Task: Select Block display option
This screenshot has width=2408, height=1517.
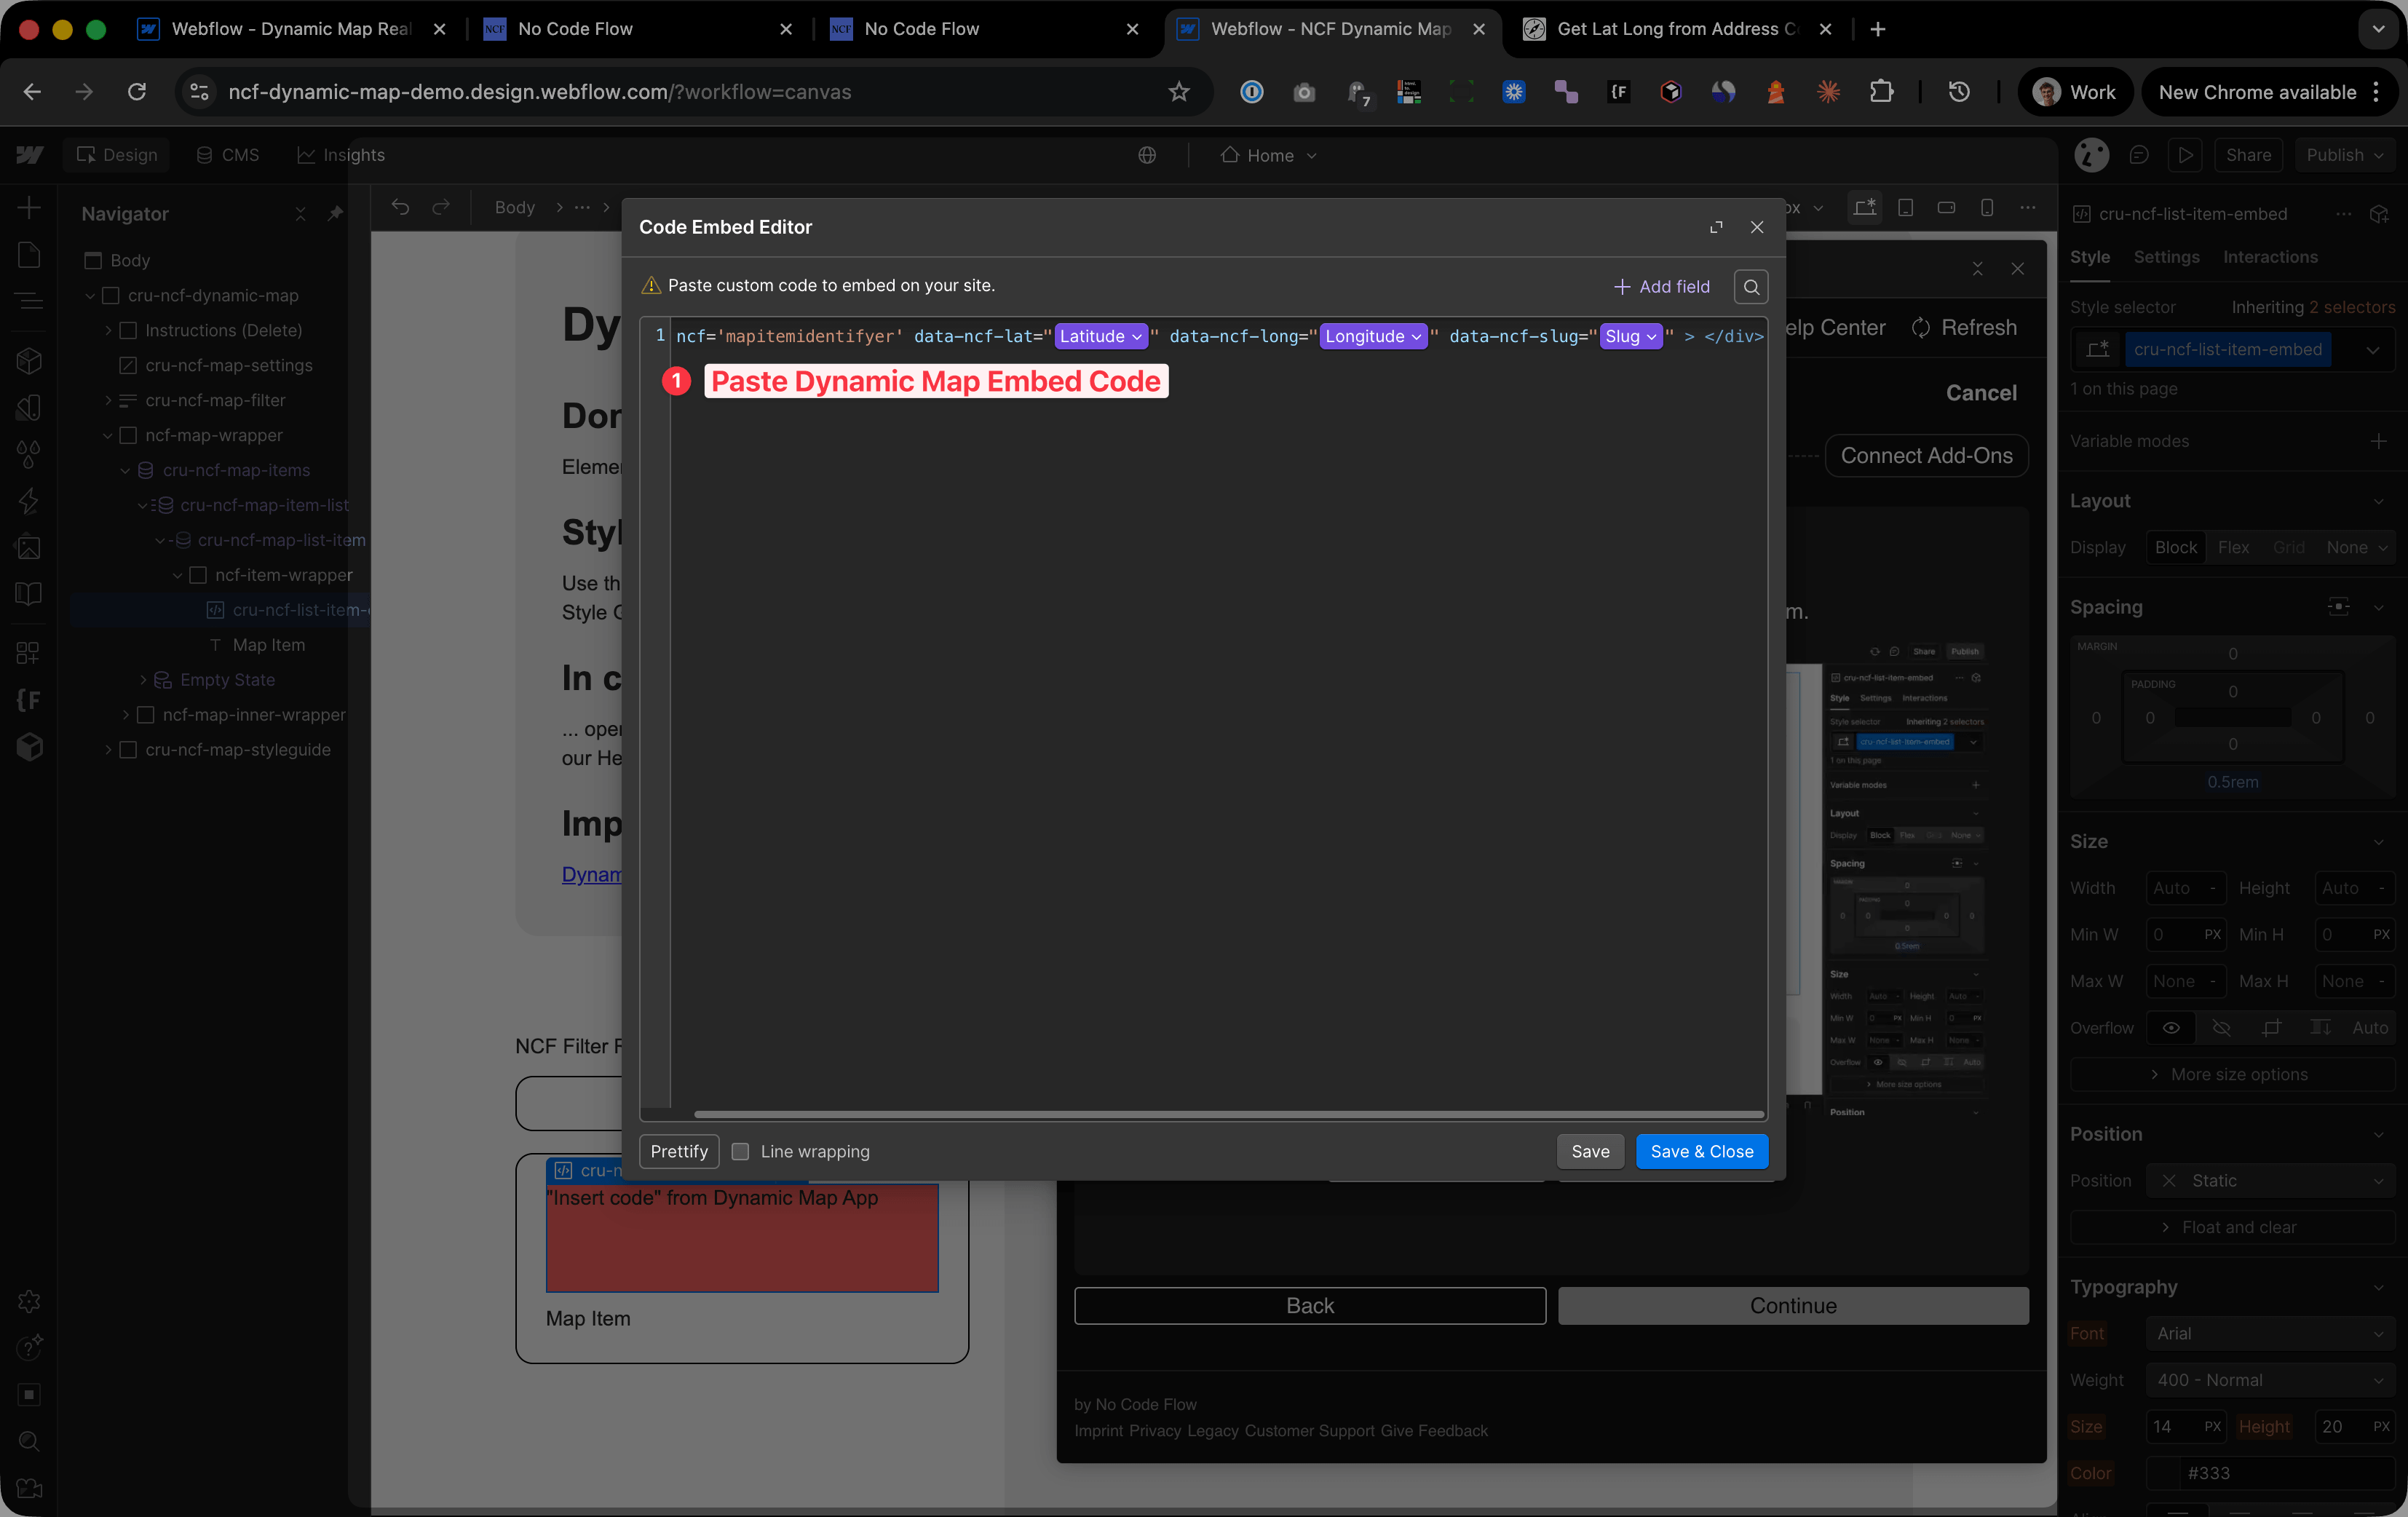Action: pos(2176,548)
